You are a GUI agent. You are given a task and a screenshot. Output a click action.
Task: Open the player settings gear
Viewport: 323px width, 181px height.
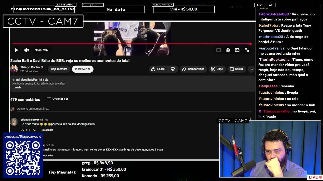click(228, 50)
